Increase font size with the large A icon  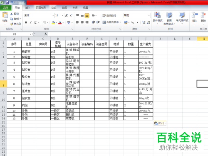(67, 15)
